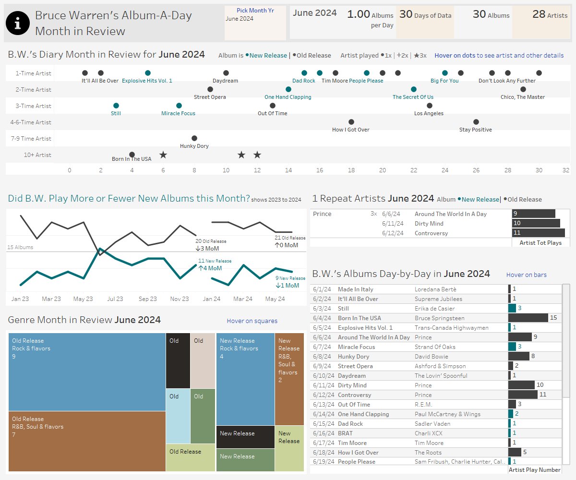This screenshot has width=576, height=480.
Task: Select the teal Big For You dot
Action: [445, 73]
